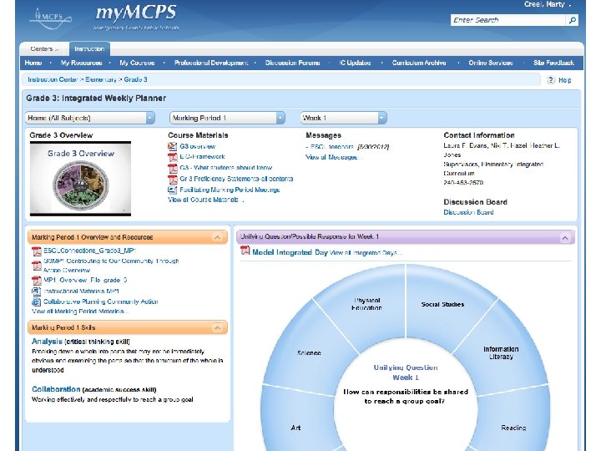Click the search magnifier icon
Viewport: 601px width, 451px height.
(573, 20)
